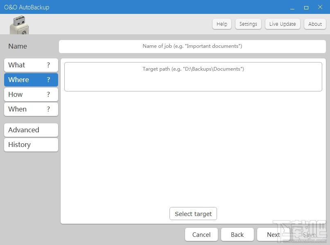Open the Advanced section
Viewport: 330px width, 245px height.
pyautogui.click(x=31, y=130)
